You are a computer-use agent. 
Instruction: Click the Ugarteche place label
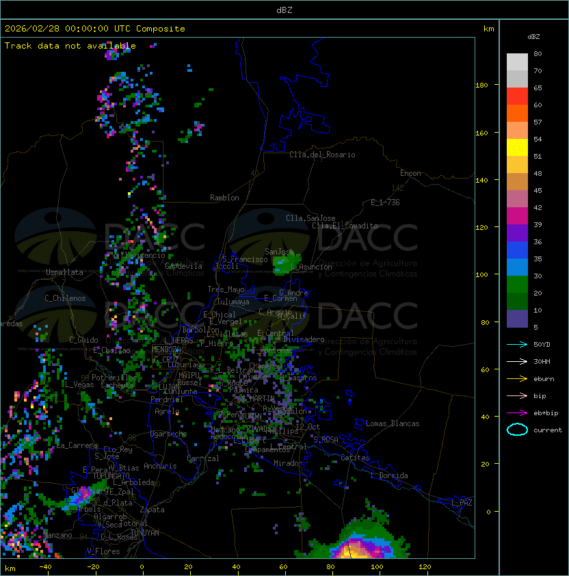[169, 434]
